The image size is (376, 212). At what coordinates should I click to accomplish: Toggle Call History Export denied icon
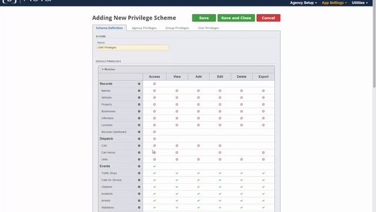(263, 153)
